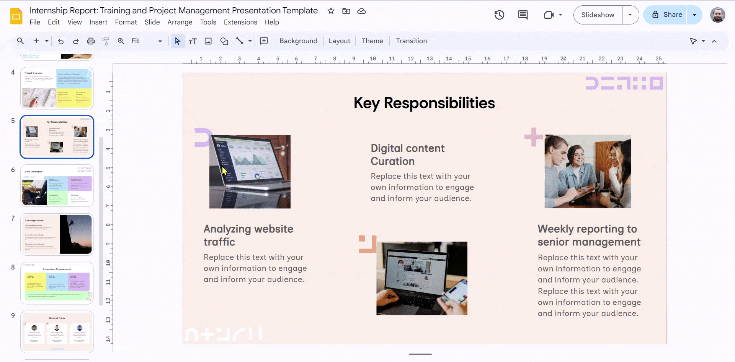
Task: Open the Slideshow options dropdown
Action: (630, 15)
